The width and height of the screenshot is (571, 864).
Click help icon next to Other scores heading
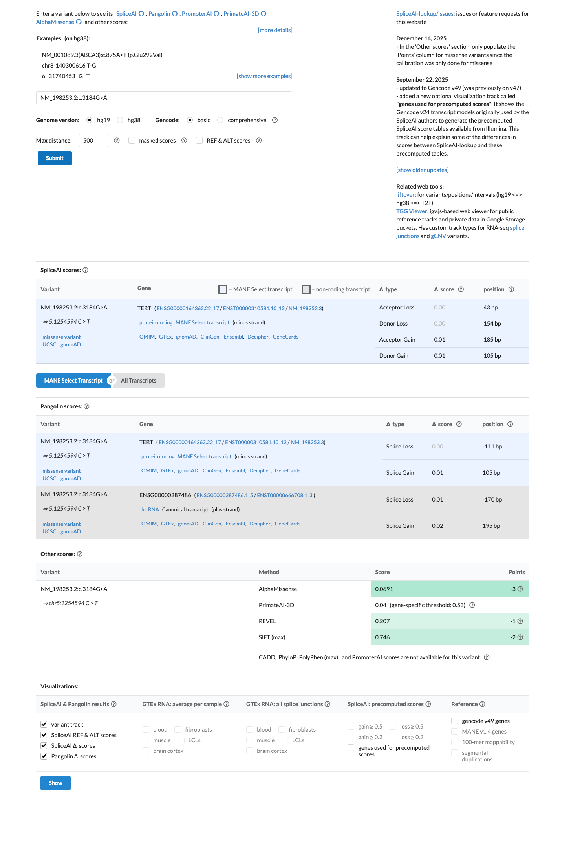point(80,554)
